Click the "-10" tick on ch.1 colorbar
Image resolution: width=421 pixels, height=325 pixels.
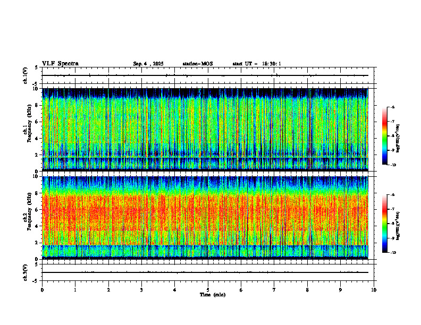tap(393, 165)
